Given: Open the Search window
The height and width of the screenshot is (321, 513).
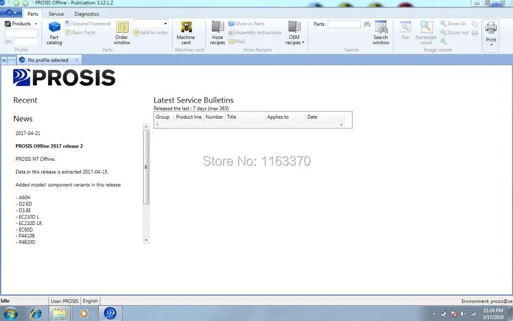Looking at the screenshot, I should (381, 33).
